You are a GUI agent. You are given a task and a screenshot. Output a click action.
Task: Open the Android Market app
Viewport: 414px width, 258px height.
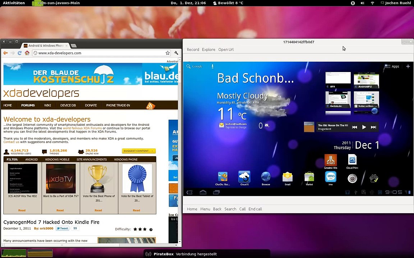pyautogui.click(x=309, y=178)
